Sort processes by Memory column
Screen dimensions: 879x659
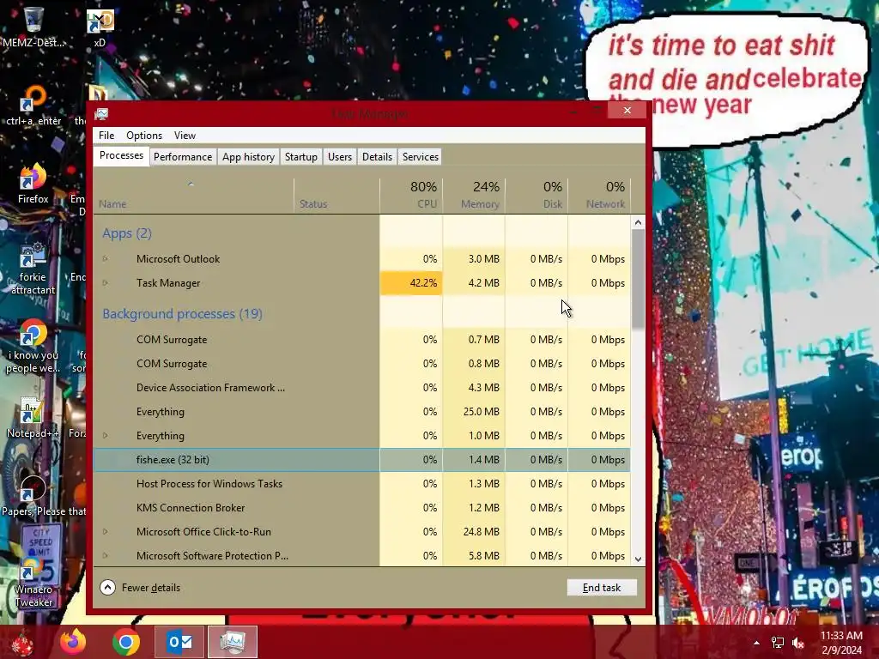coord(474,196)
